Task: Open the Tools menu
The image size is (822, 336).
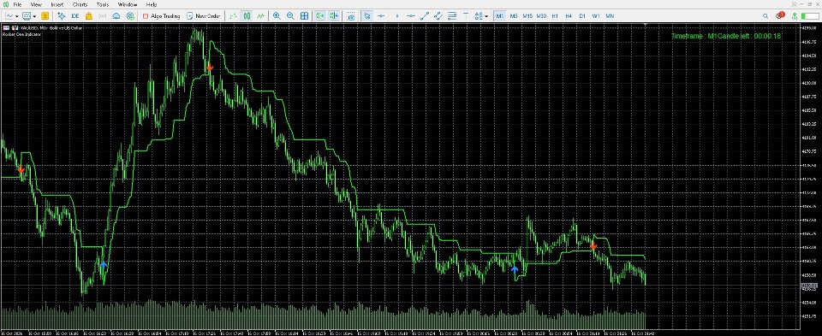Action: tap(103, 4)
